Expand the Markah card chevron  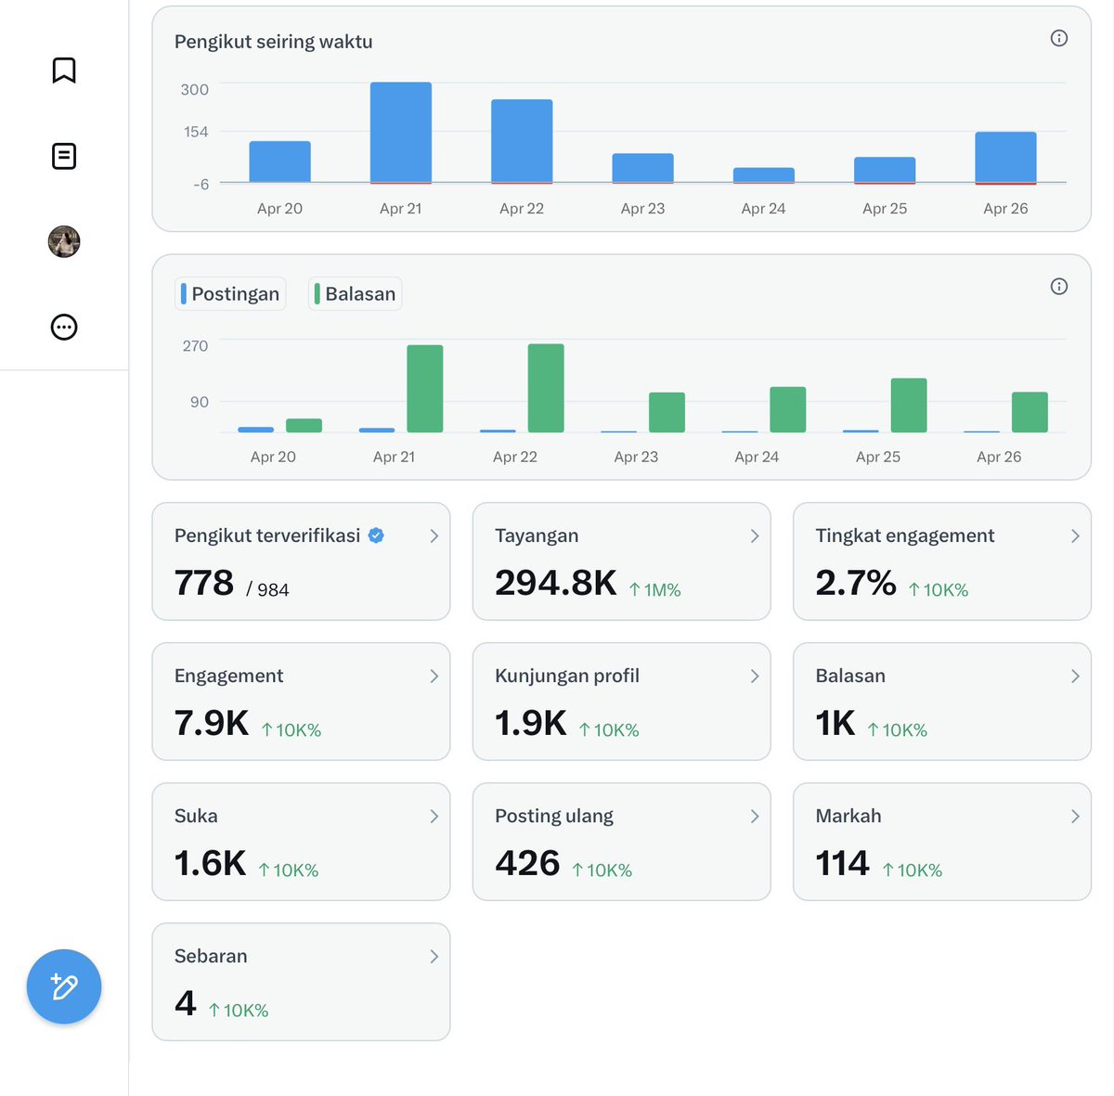coord(1075,816)
